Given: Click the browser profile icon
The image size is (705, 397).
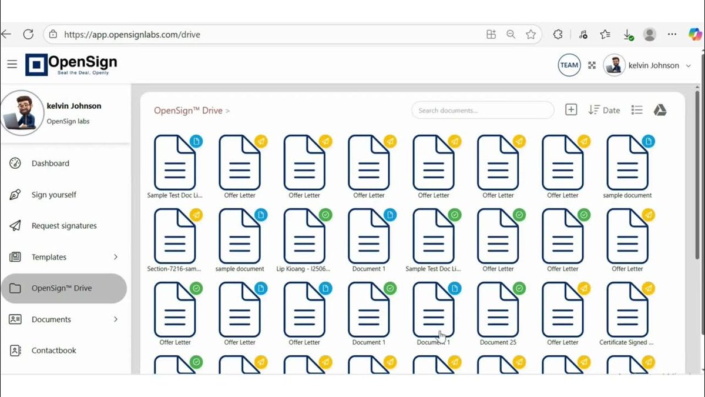Looking at the screenshot, I should tap(650, 35).
